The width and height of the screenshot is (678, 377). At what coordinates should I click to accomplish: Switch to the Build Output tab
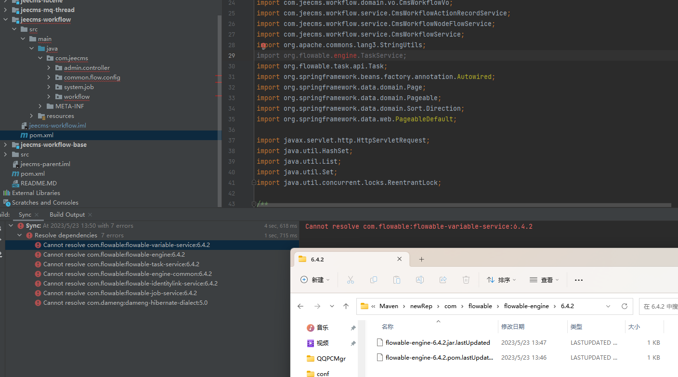(67, 215)
